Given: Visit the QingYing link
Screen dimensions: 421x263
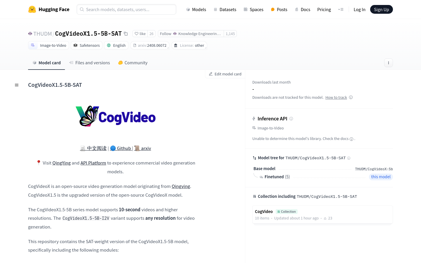Looking at the screenshot, I should click(61, 163).
